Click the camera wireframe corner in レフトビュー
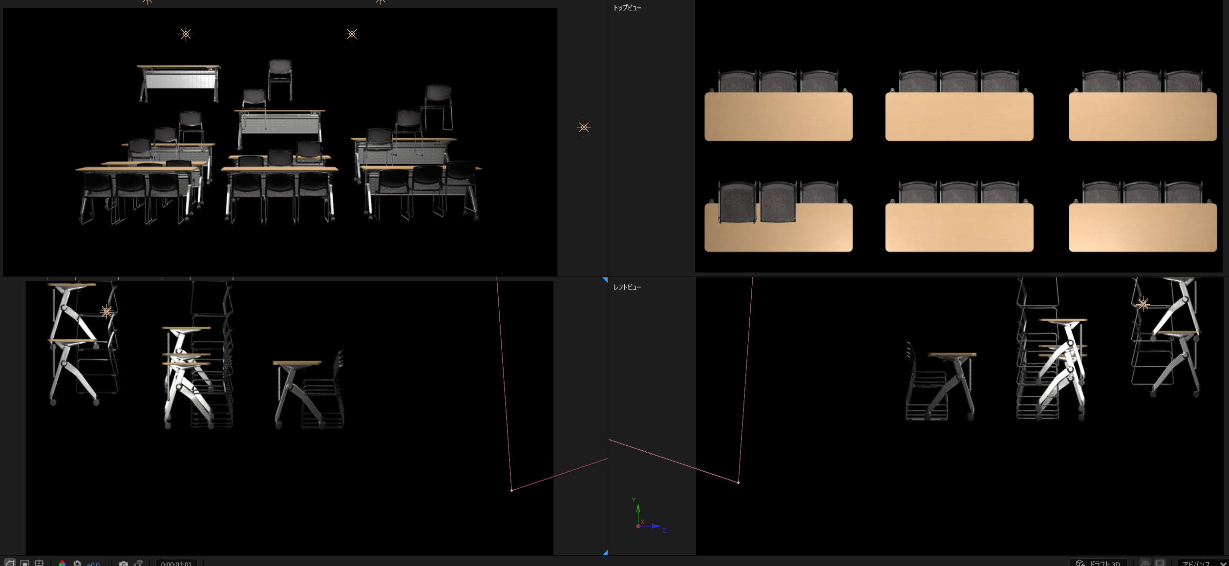The width and height of the screenshot is (1229, 566). pyautogui.click(x=738, y=482)
